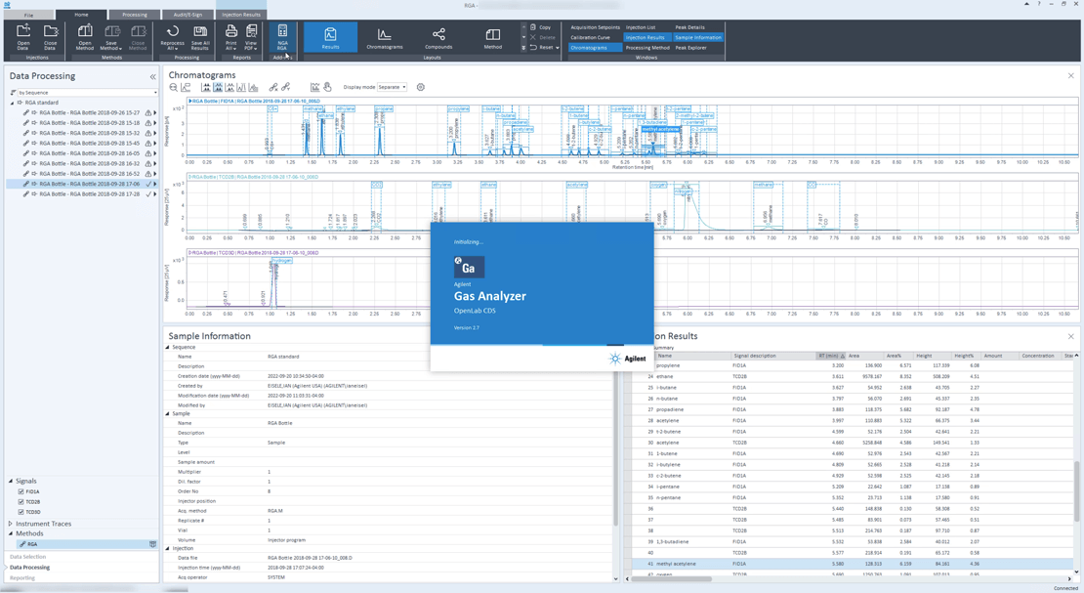Screen dimensions: 1084x593
Task: Disable the TCD3D signal checkbox
Action: coord(21,512)
